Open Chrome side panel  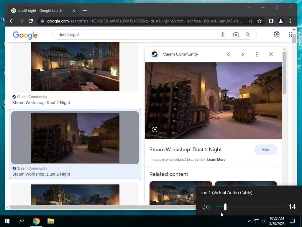[271, 21]
